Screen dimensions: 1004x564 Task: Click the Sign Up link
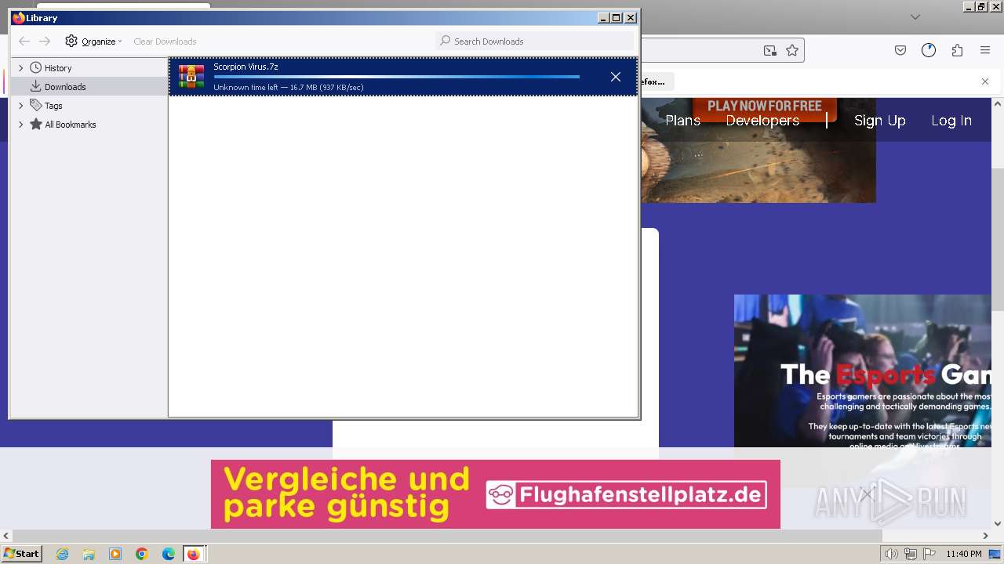click(x=879, y=121)
